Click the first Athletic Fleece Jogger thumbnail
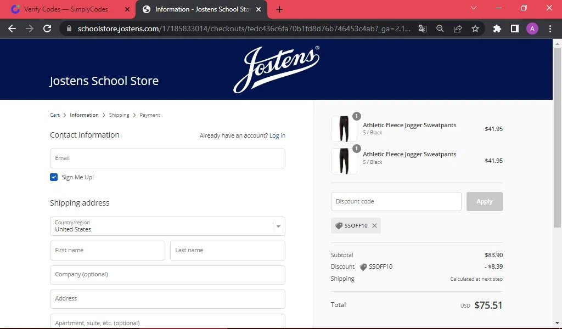The image size is (562, 329). [x=344, y=129]
